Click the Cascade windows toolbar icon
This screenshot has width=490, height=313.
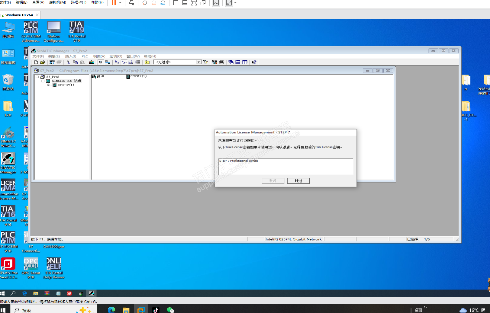point(231,62)
